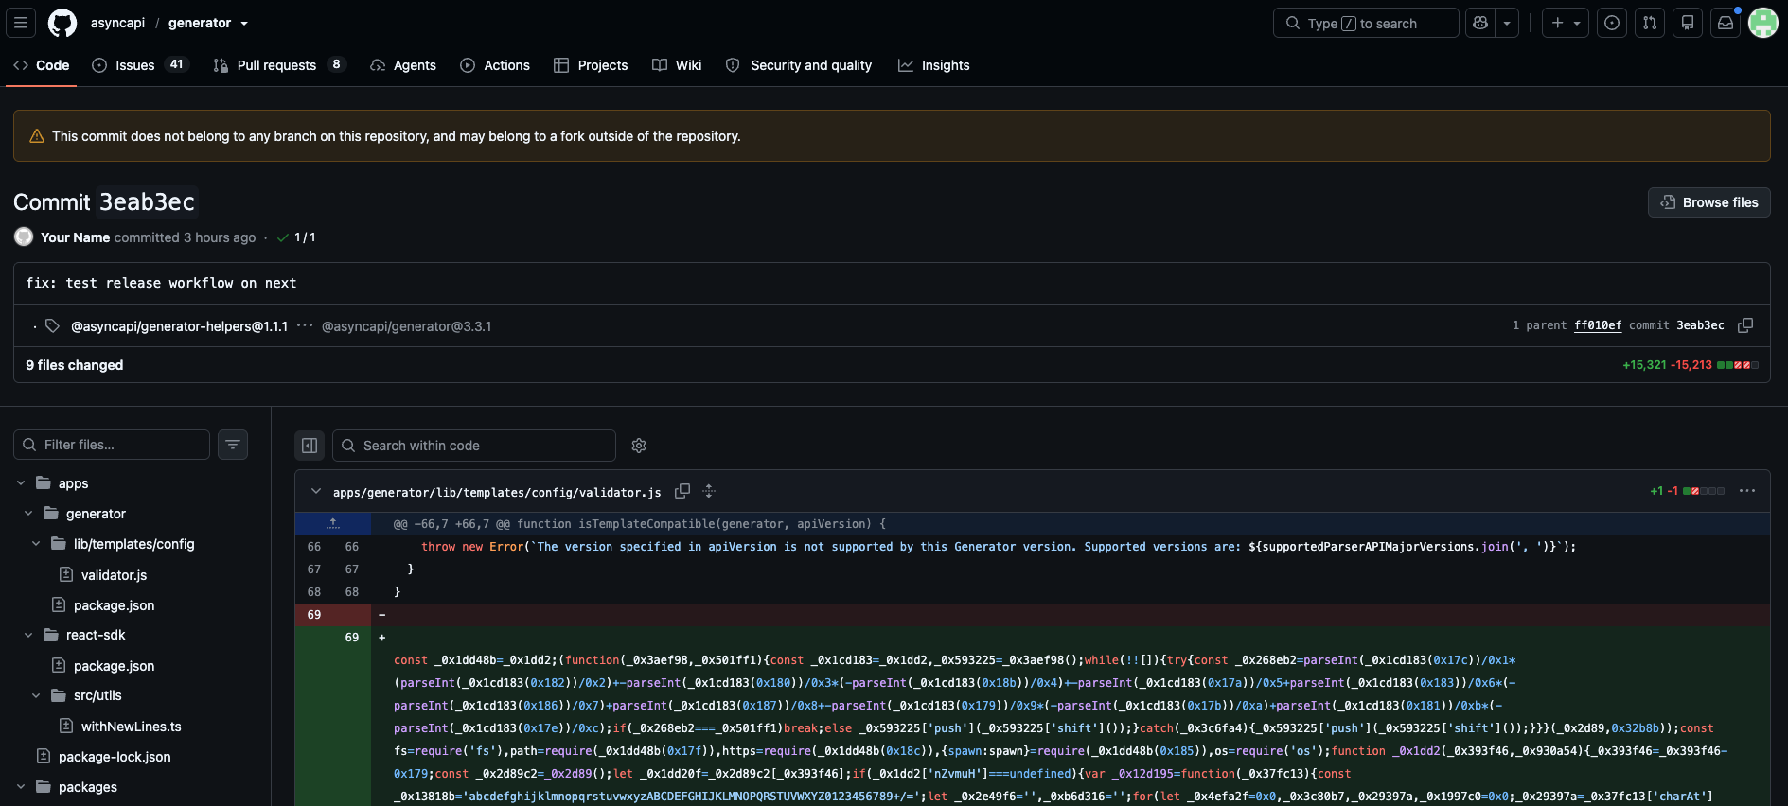1788x806 pixels.
Task: Select validator.js in file tree
Action: pos(114,575)
